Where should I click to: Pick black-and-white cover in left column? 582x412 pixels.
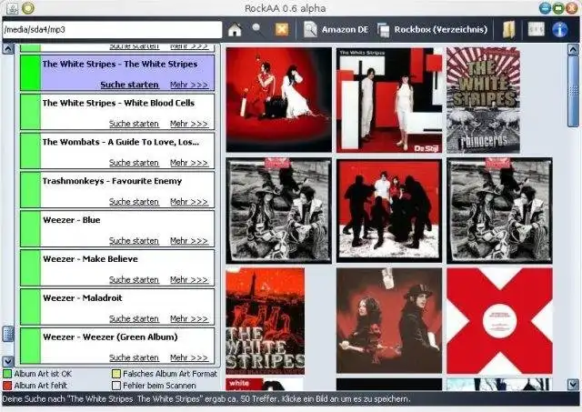coord(279,210)
